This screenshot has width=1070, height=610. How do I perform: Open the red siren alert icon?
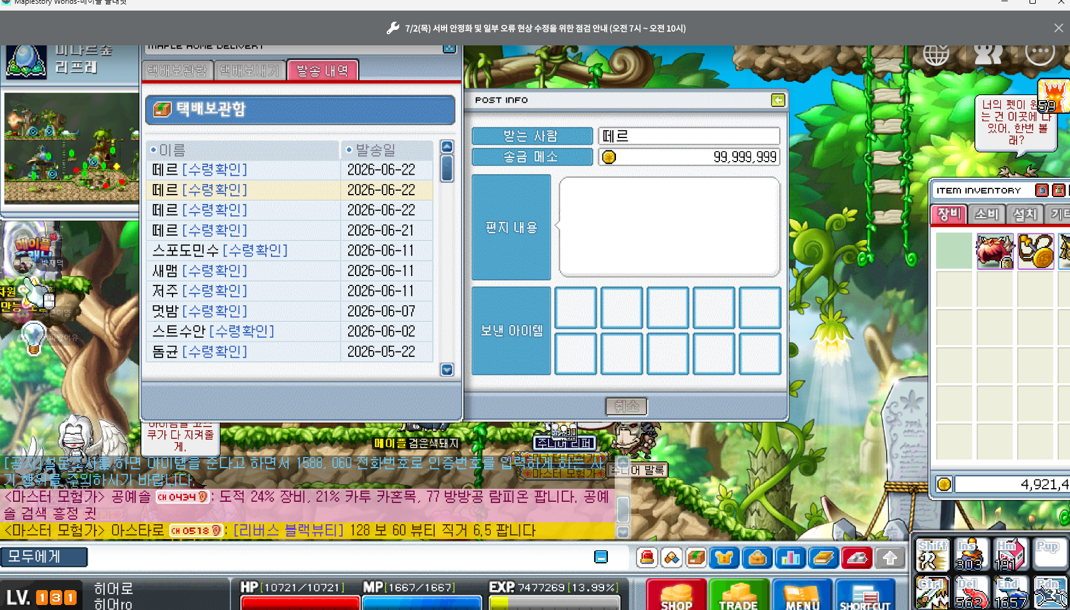(647, 558)
